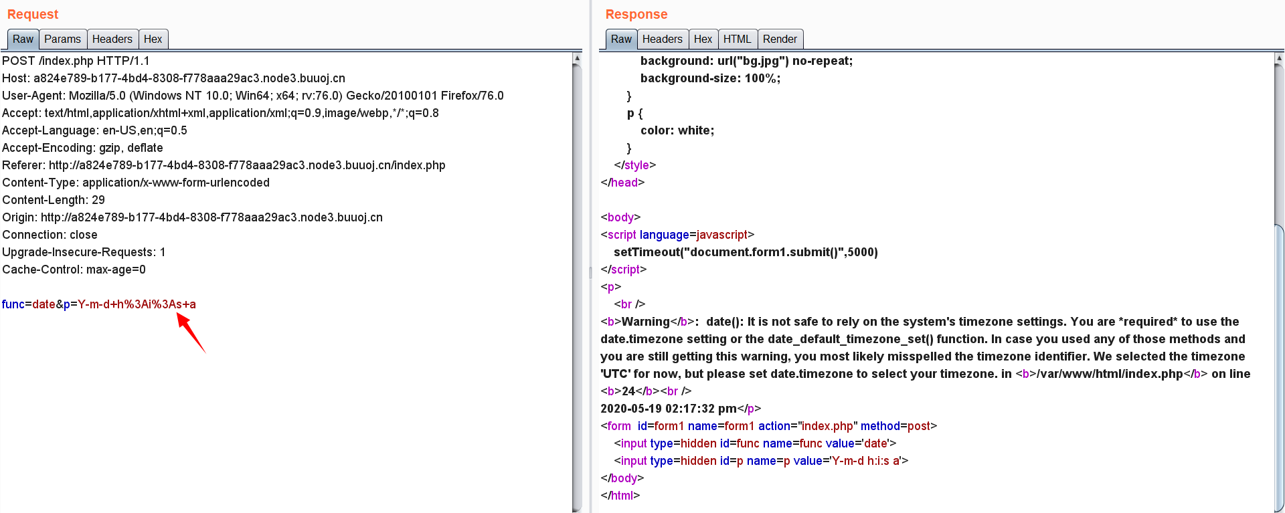Click the Content-Type header line
1285x513 pixels.
coord(136,183)
